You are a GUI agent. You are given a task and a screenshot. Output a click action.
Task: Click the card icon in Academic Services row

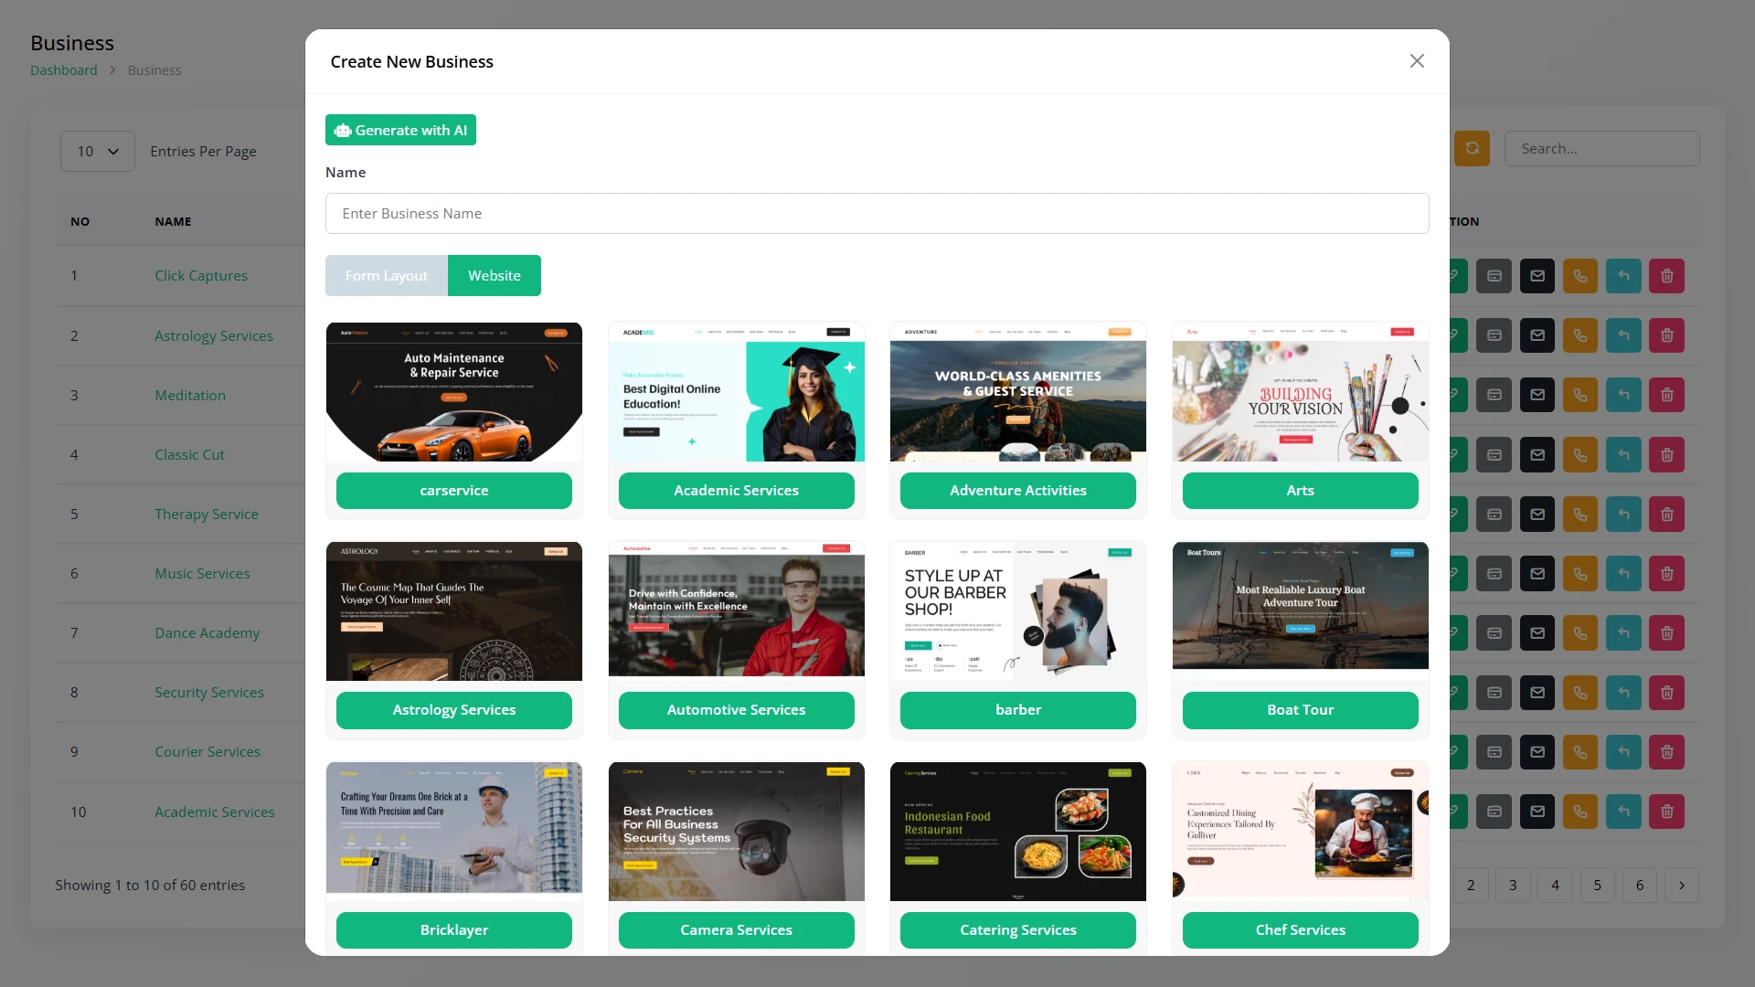1494,812
